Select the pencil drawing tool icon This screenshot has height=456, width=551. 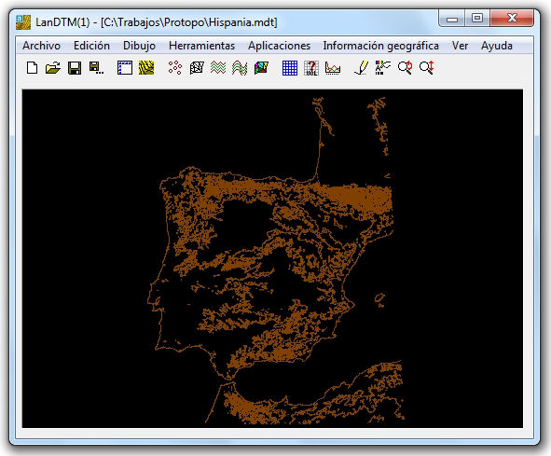coord(362,67)
